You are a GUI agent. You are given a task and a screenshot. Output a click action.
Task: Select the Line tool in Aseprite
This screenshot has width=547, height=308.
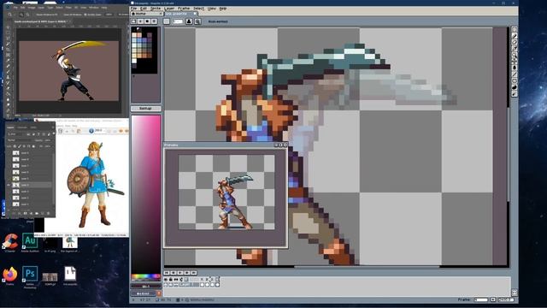coord(515,74)
